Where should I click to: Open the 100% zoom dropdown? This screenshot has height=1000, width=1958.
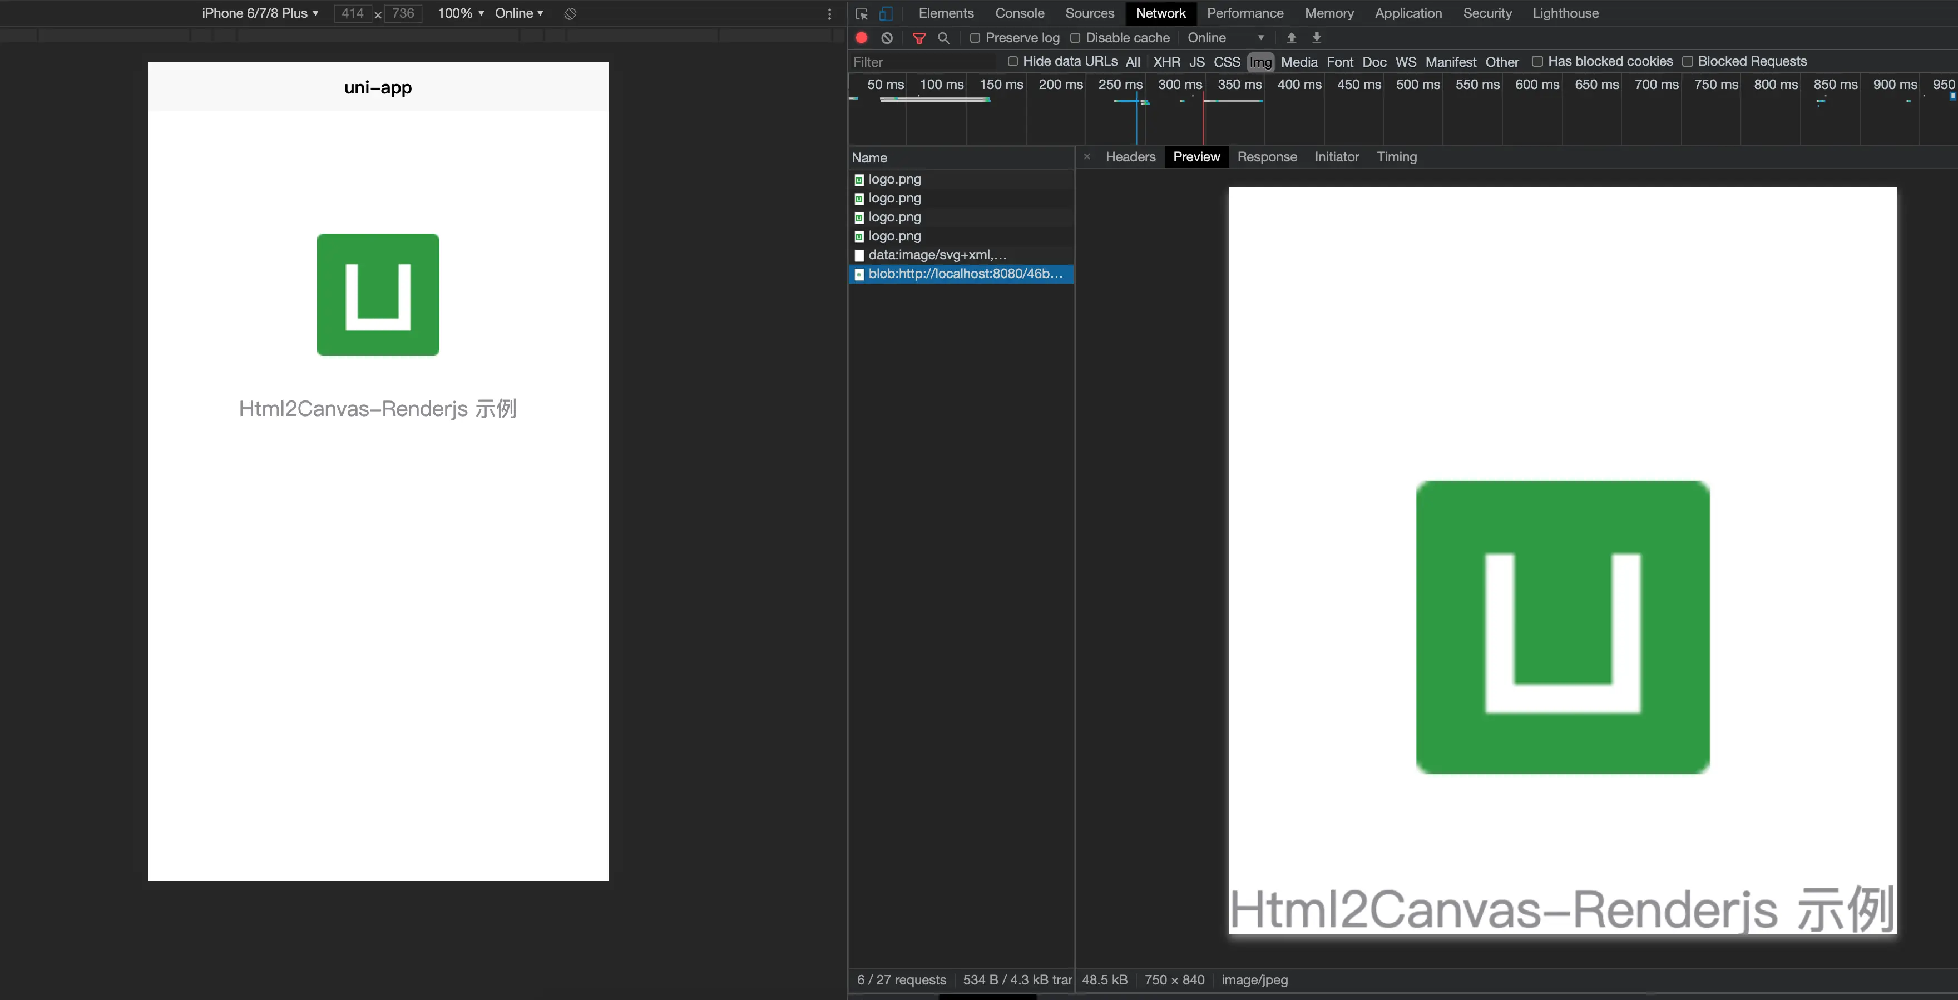point(461,14)
